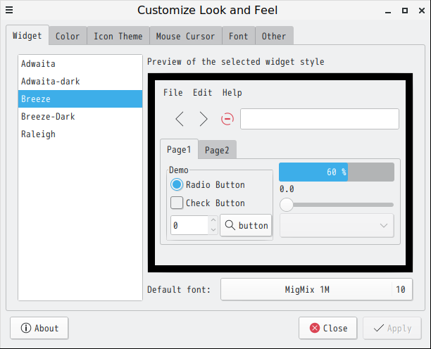Switch to the Icon Theme tab
This screenshot has height=349, width=431.
[118, 36]
